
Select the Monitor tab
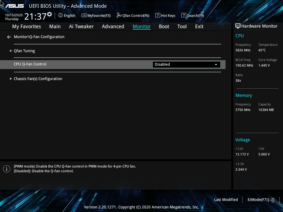[142, 26]
